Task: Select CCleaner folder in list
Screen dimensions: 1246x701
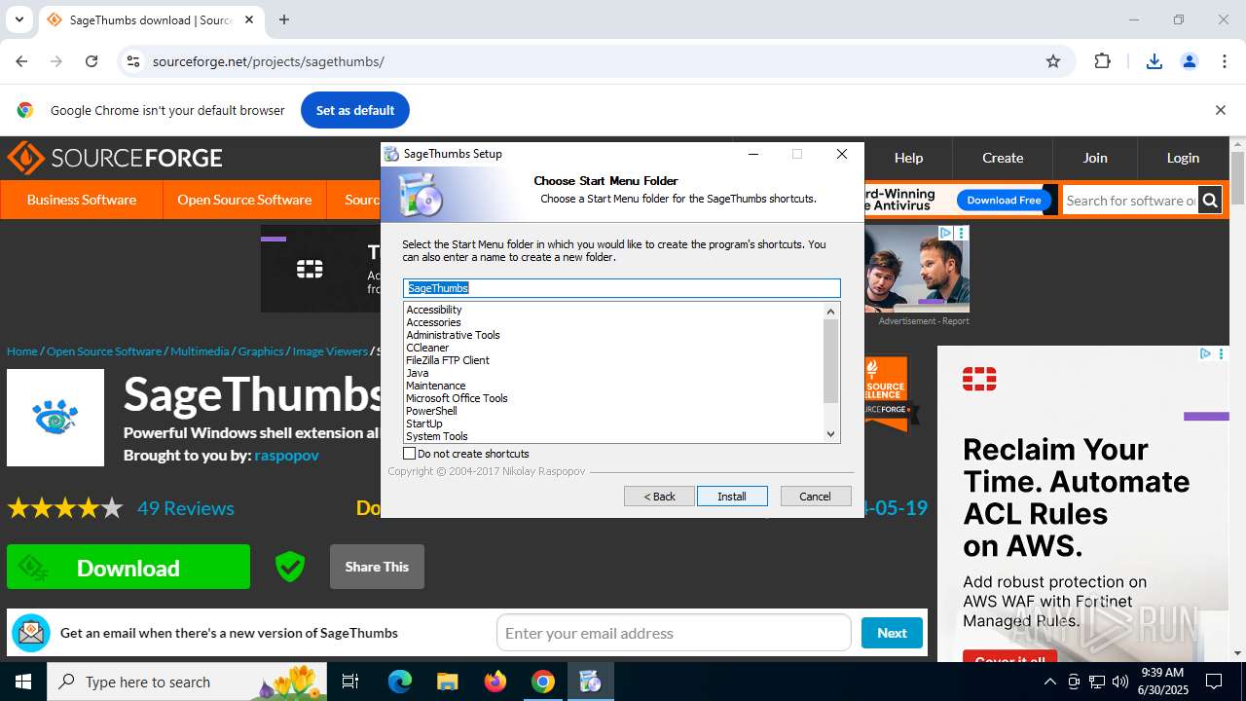Action: coord(427,348)
